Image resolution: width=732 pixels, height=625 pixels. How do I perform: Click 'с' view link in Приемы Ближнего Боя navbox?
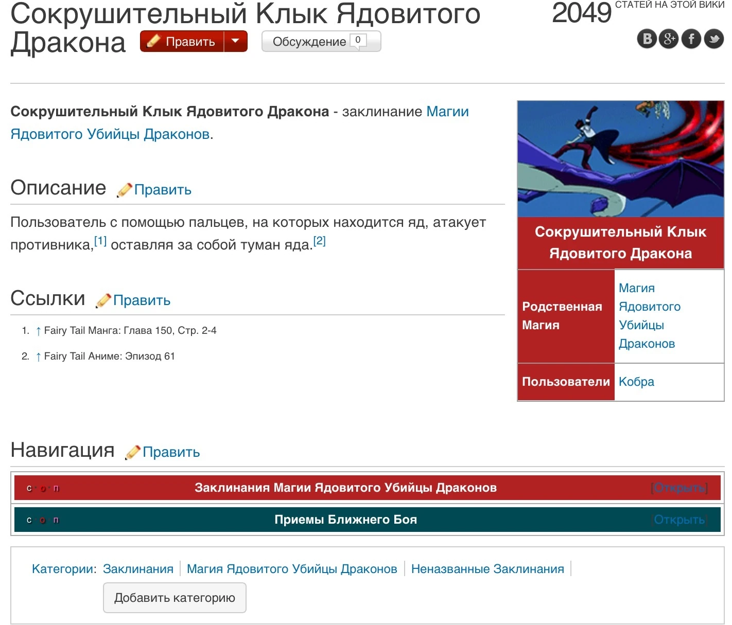click(x=29, y=520)
